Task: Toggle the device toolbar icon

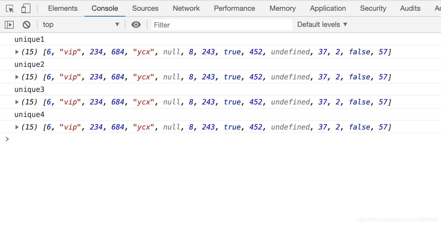Action: click(26, 9)
